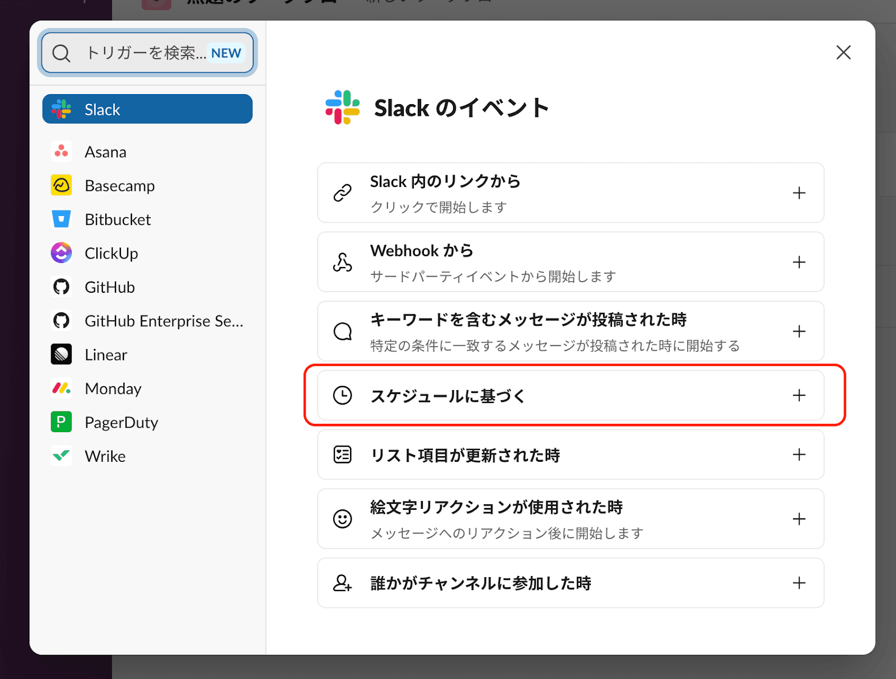Screen dimensions: 896x679
Task: Click the checklist icon for list item trigger
Action: [343, 455]
